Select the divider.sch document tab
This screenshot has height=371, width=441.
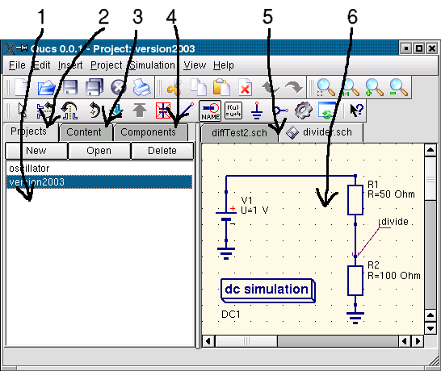click(x=321, y=132)
